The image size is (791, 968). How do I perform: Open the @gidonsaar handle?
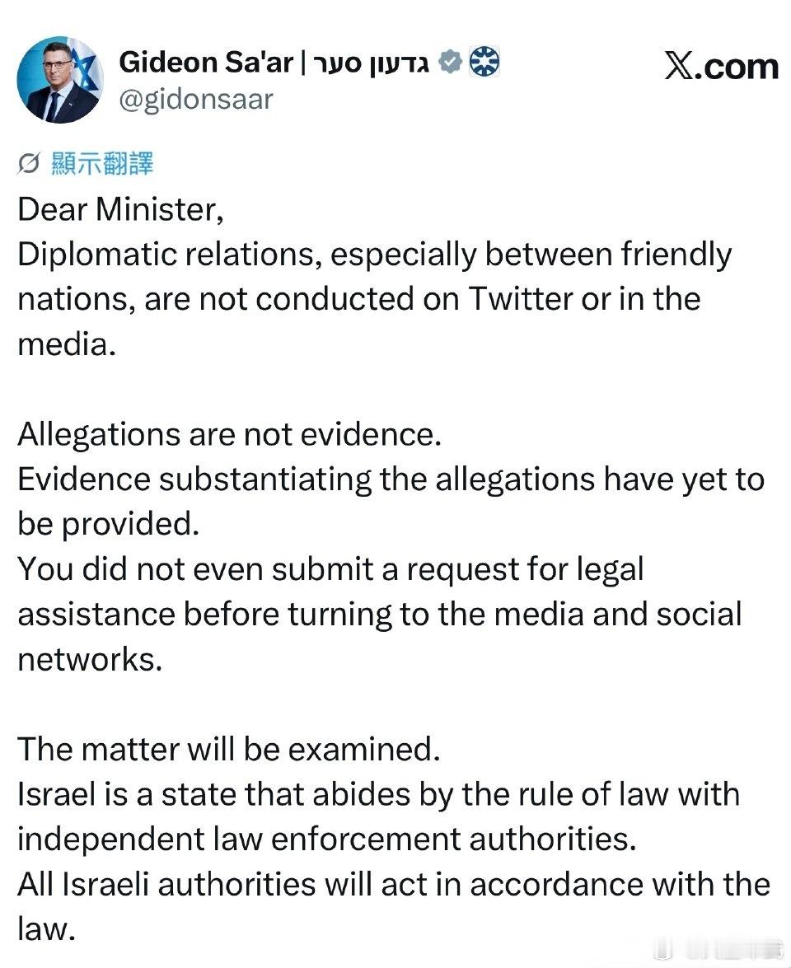[x=196, y=100]
